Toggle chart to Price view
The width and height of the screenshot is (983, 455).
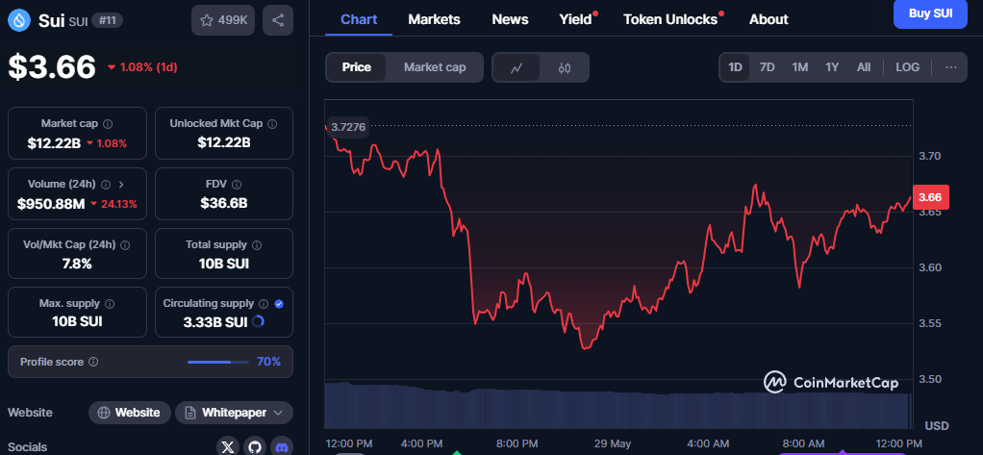(x=356, y=67)
